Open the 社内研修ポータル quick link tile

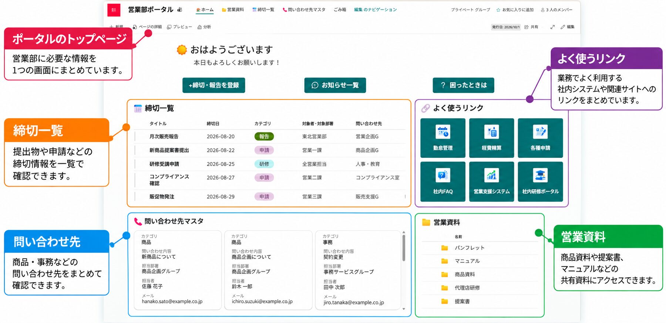pyautogui.click(x=541, y=181)
